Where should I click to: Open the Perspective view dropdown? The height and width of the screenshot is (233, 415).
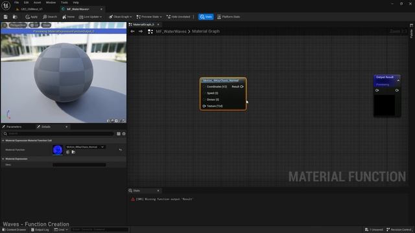(x=18, y=25)
